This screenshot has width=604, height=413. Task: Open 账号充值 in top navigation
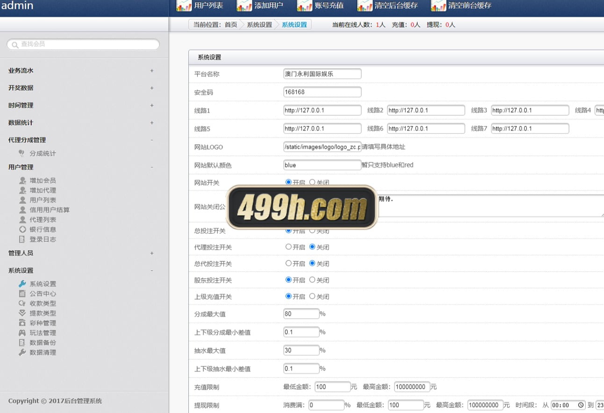click(x=329, y=6)
